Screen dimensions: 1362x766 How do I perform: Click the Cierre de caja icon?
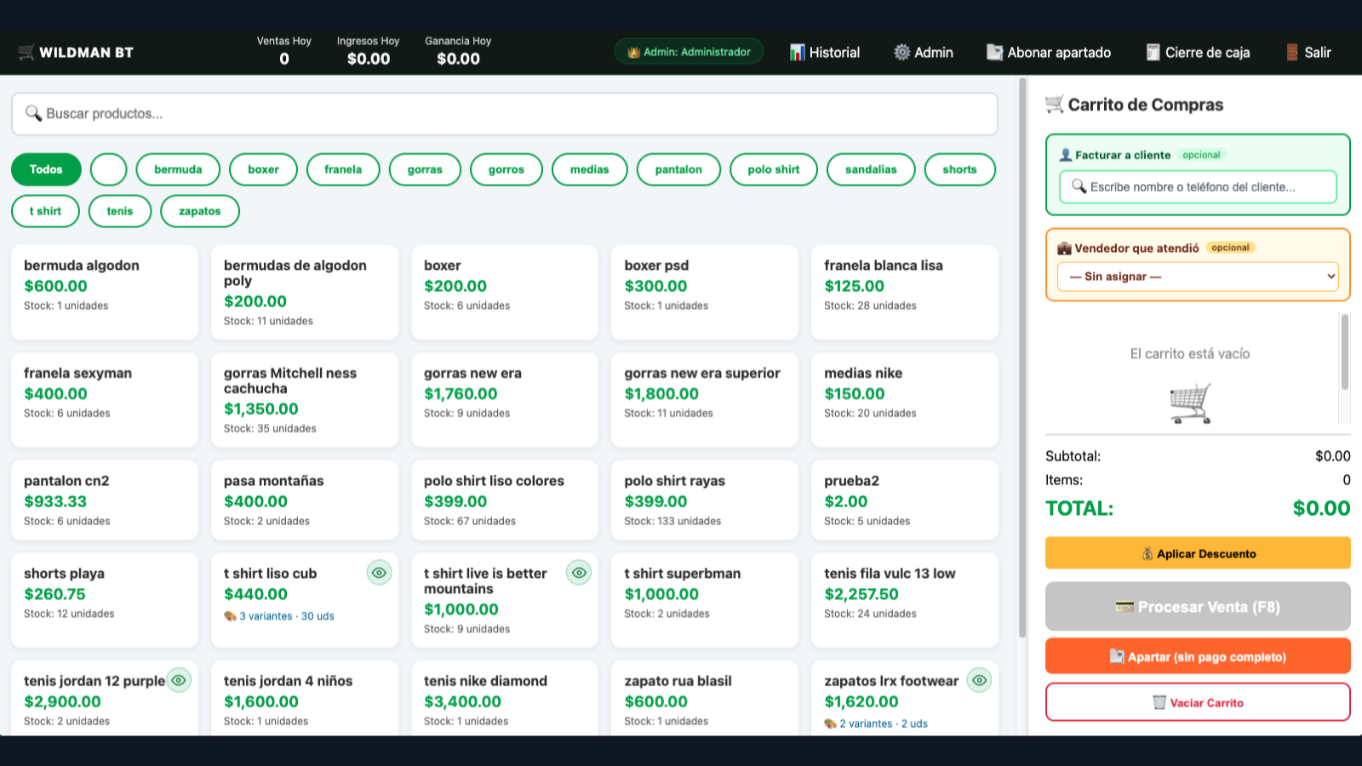[1153, 53]
